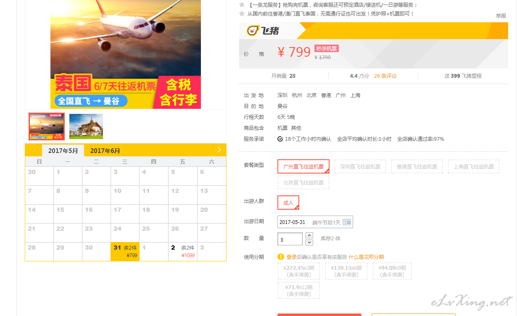Select the temple photo thumbnail
Screen dimensions: 517x316
coord(86,126)
